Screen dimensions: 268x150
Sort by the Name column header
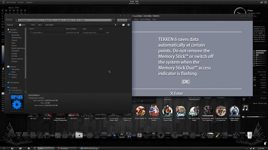(31, 29)
